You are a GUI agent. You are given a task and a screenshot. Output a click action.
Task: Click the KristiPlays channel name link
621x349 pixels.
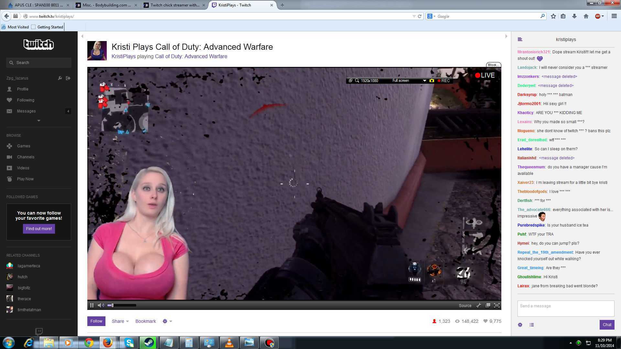click(124, 56)
